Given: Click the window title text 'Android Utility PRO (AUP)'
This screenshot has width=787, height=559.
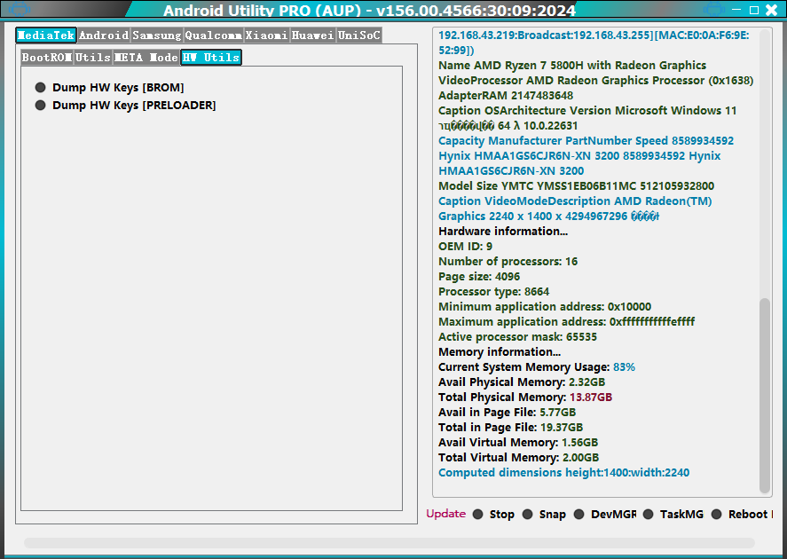Looking at the screenshot, I should pos(263,10).
